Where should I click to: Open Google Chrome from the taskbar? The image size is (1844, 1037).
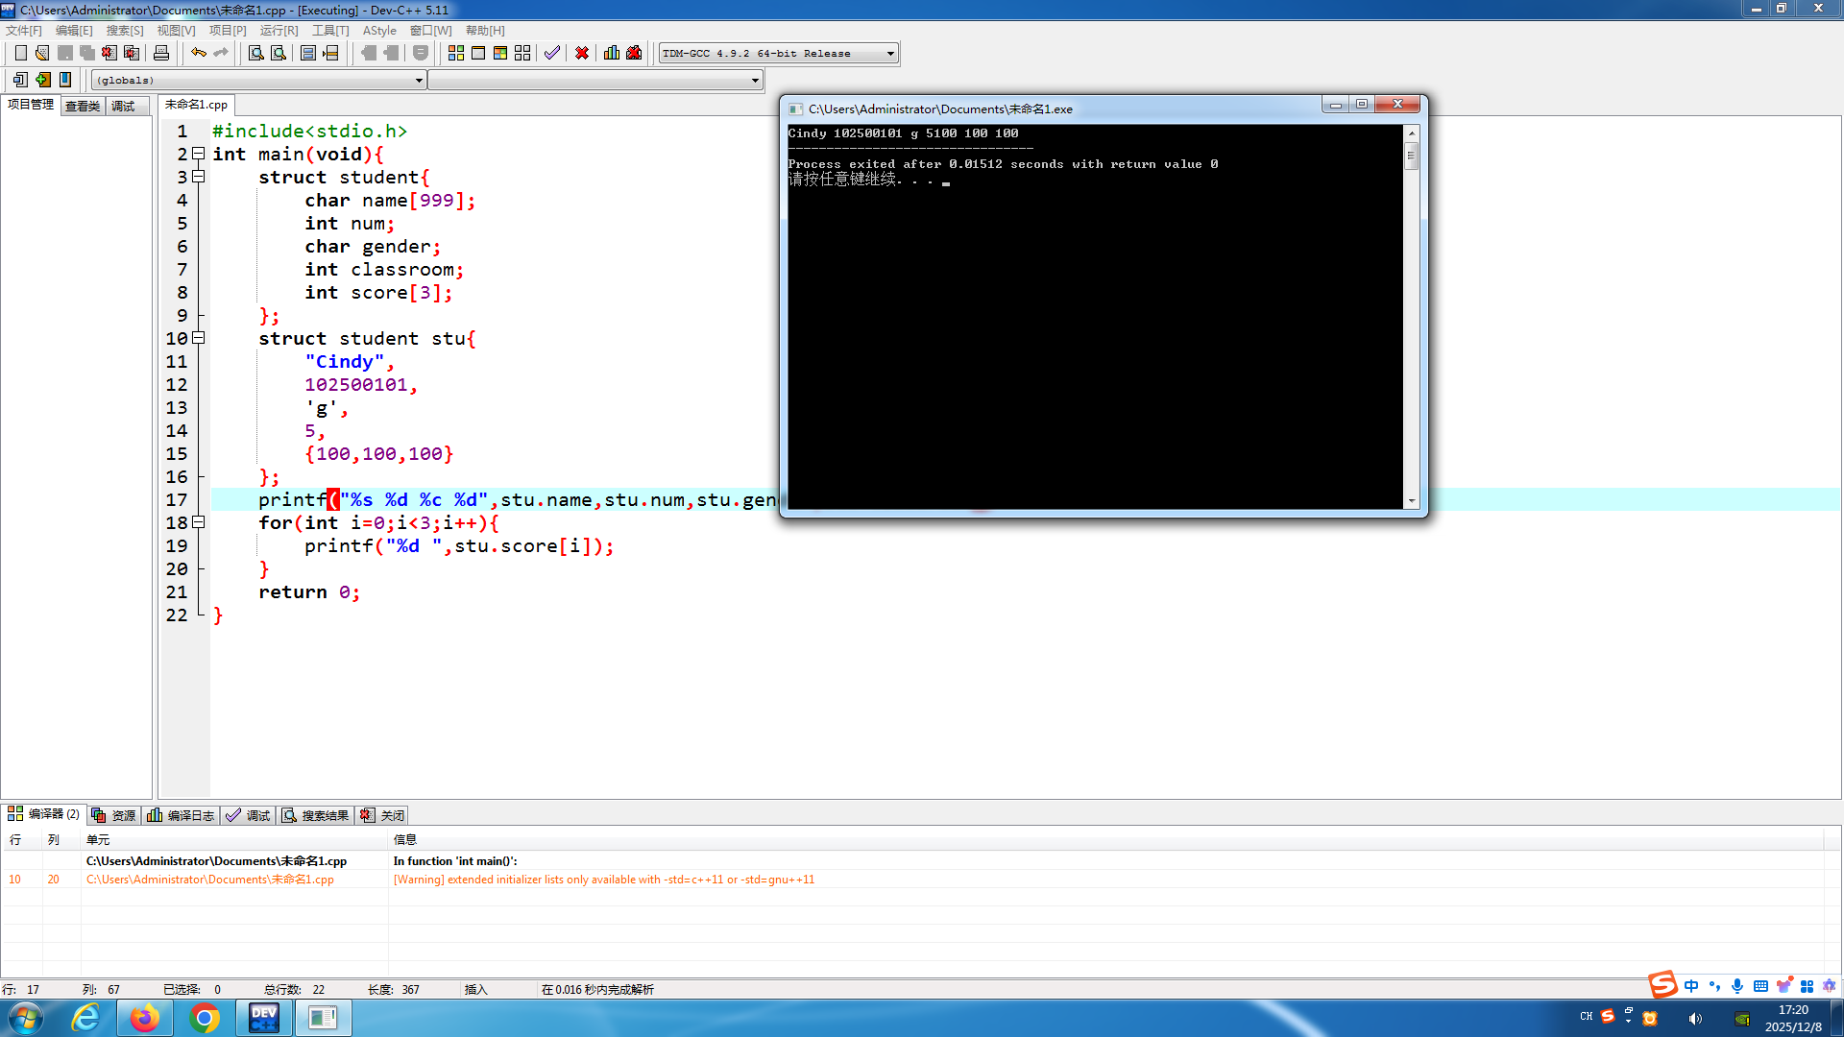click(x=204, y=1018)
